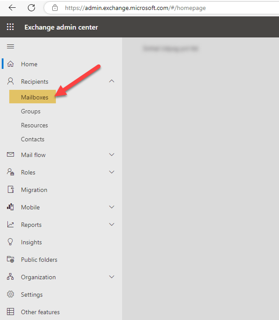Reload the page with browser refresh button
The image size is (279, 320).
click(x=32, y=8)
